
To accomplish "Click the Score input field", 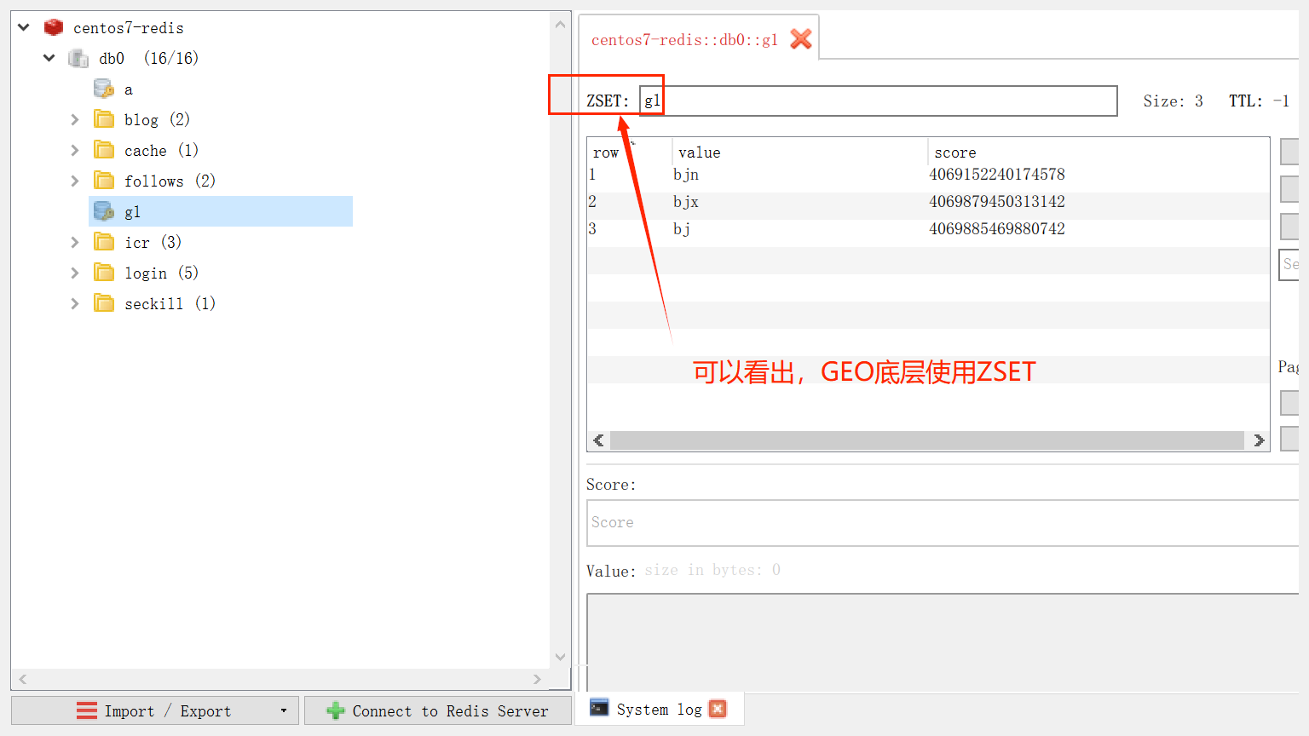I will (x=943, y=522).
